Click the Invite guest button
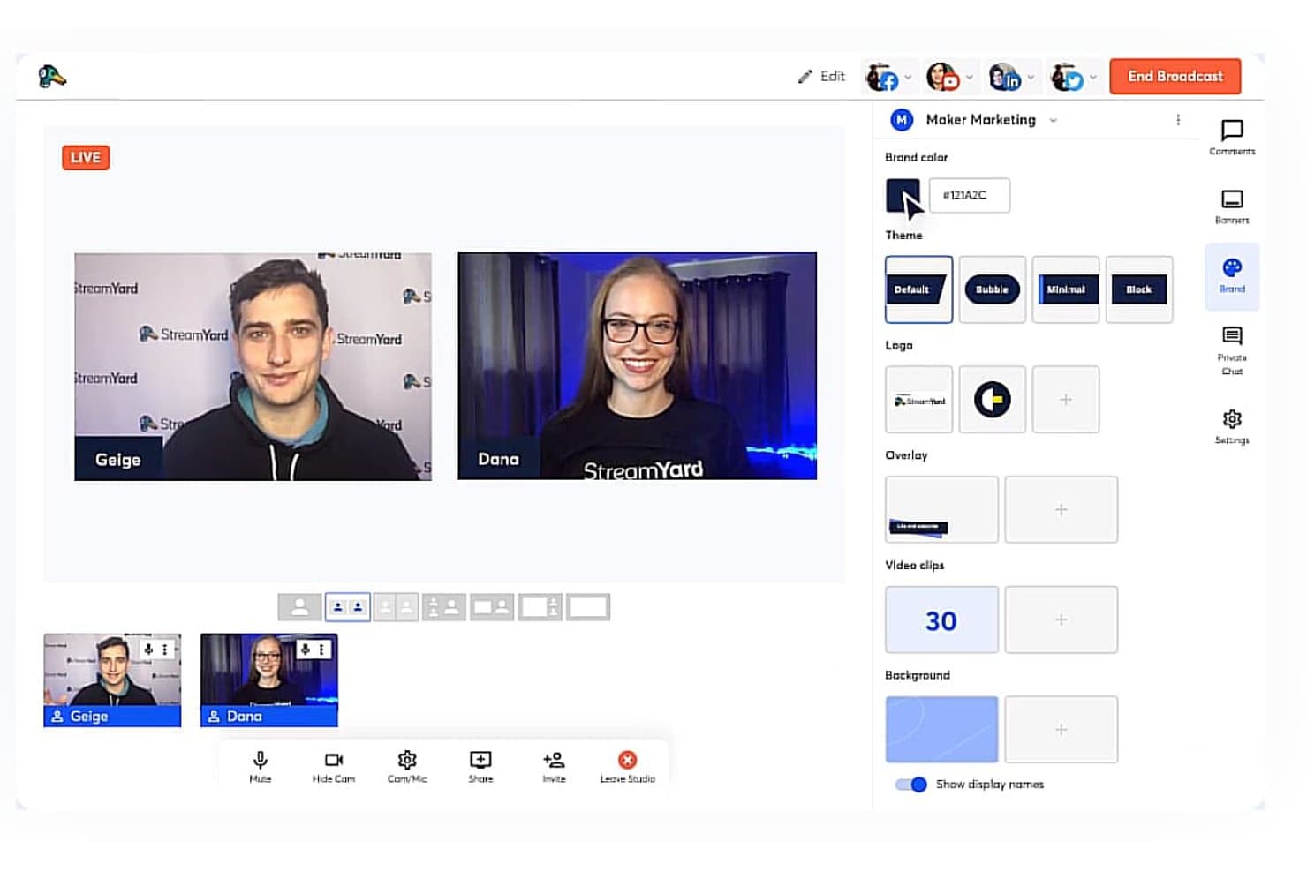 click(x=554, y=766)
